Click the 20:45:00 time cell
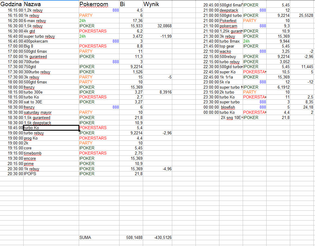 pyautogui.click(x=207, y=5)
